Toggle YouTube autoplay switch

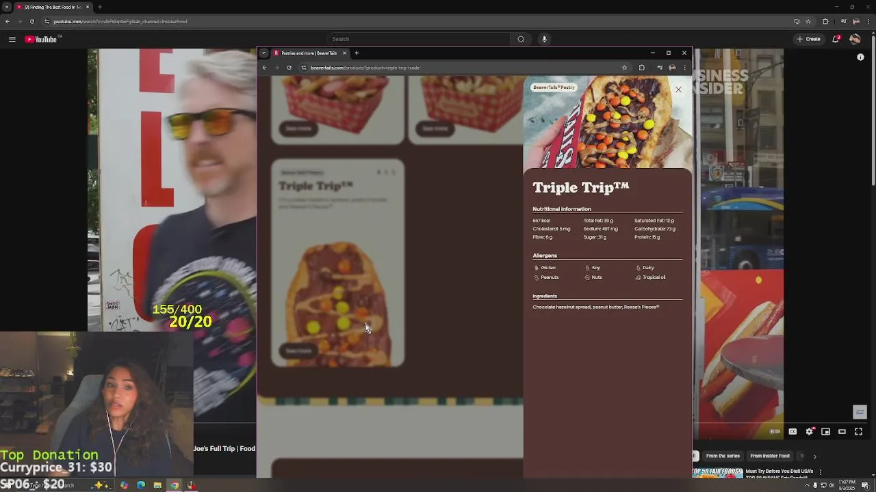click(775, 432)
